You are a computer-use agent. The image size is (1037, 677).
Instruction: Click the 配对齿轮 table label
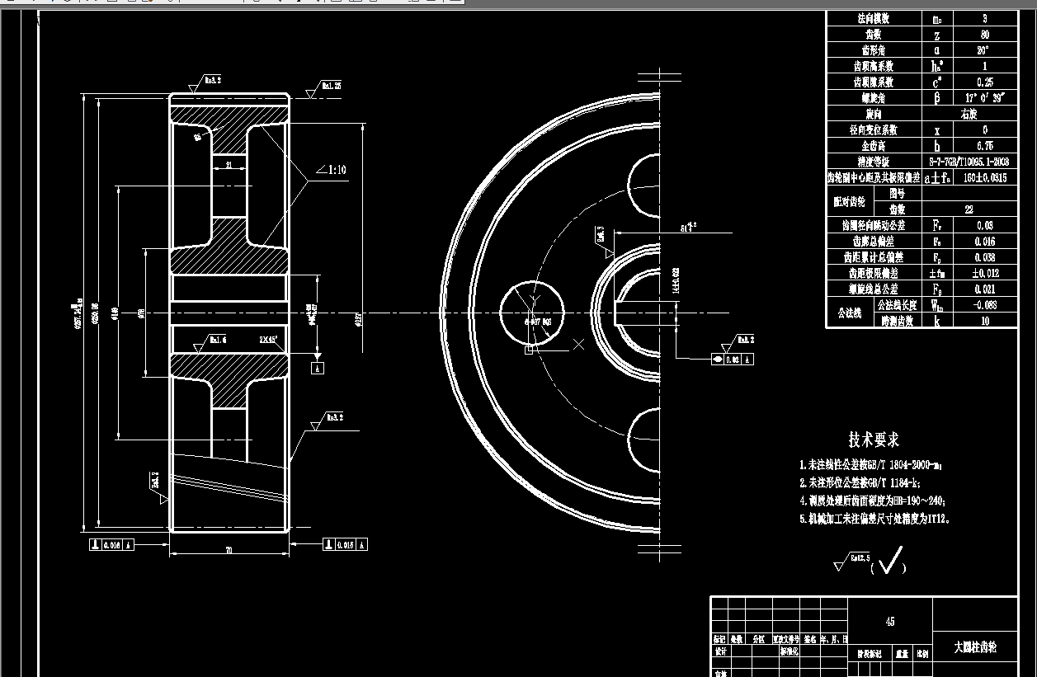tap(850, 201)
